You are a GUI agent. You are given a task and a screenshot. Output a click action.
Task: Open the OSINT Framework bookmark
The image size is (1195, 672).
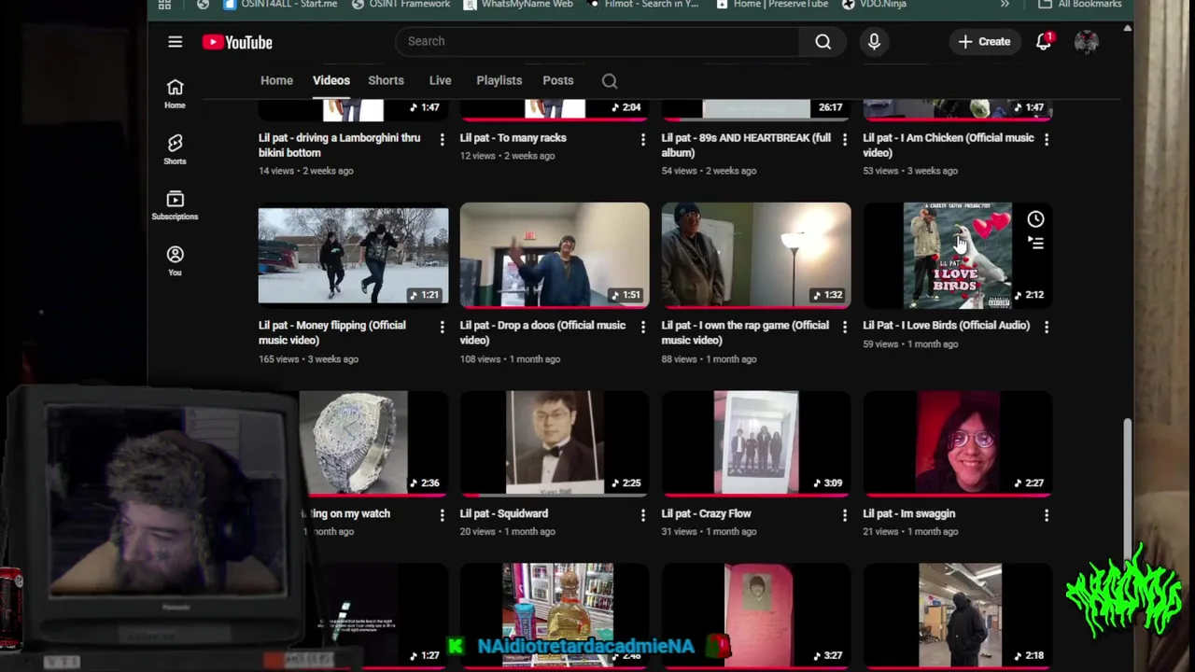[401, 5]
